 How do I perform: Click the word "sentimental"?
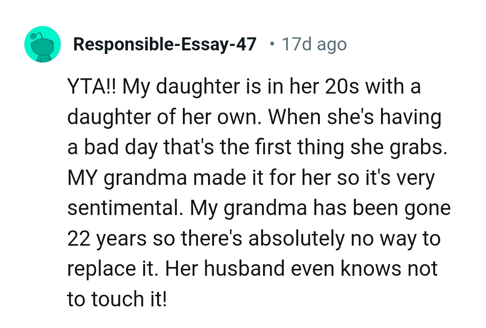123,208
